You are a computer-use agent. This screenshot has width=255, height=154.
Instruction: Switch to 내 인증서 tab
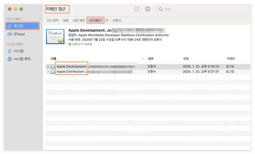click(x=95, y=20)
